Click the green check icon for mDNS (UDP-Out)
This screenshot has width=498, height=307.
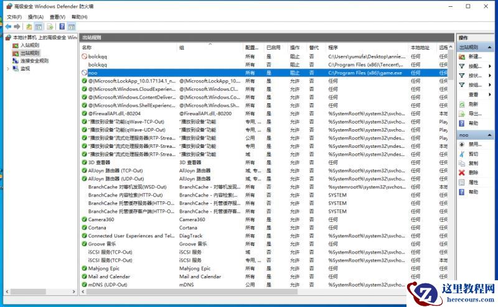84,285
